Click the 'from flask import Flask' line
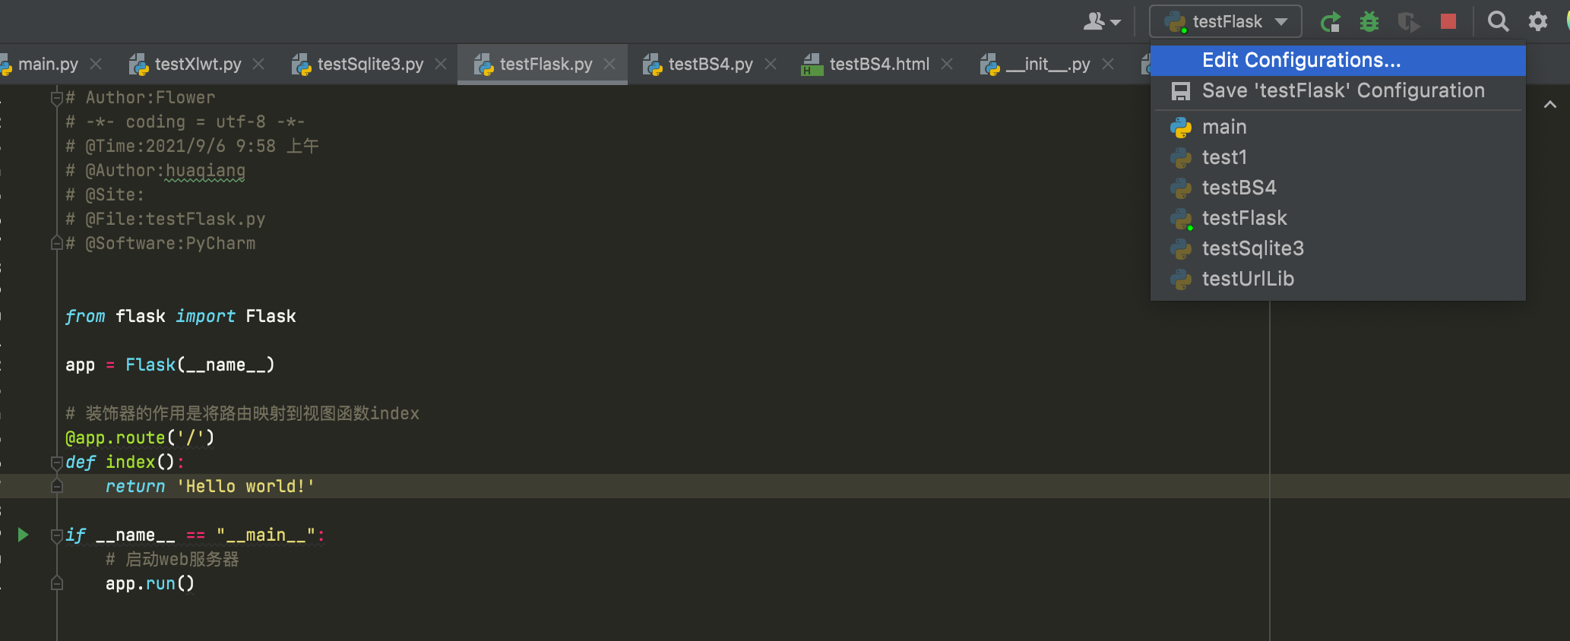This screenshot has height=641, width=1570. 181,316
